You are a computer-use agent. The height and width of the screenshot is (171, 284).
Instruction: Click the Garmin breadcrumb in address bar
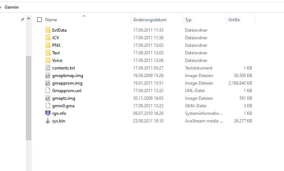[12, 7]
